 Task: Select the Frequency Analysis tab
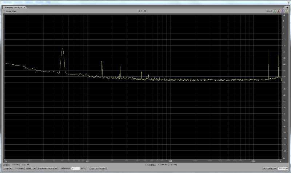14,7
